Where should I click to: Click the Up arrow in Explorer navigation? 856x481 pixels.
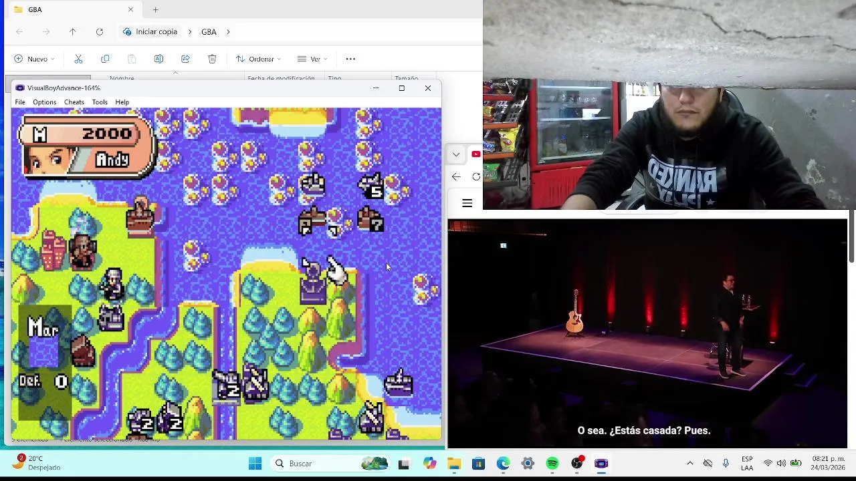72,31
